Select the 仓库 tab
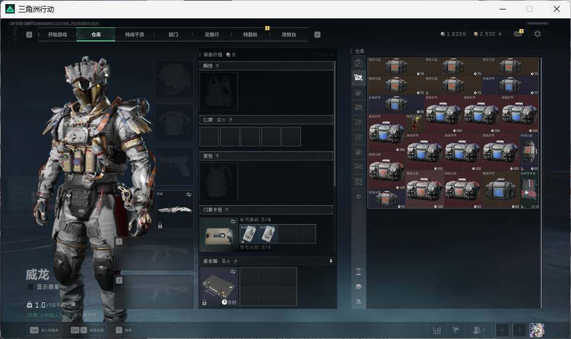Viewport: 571px width, 339px height. point(96,34)
